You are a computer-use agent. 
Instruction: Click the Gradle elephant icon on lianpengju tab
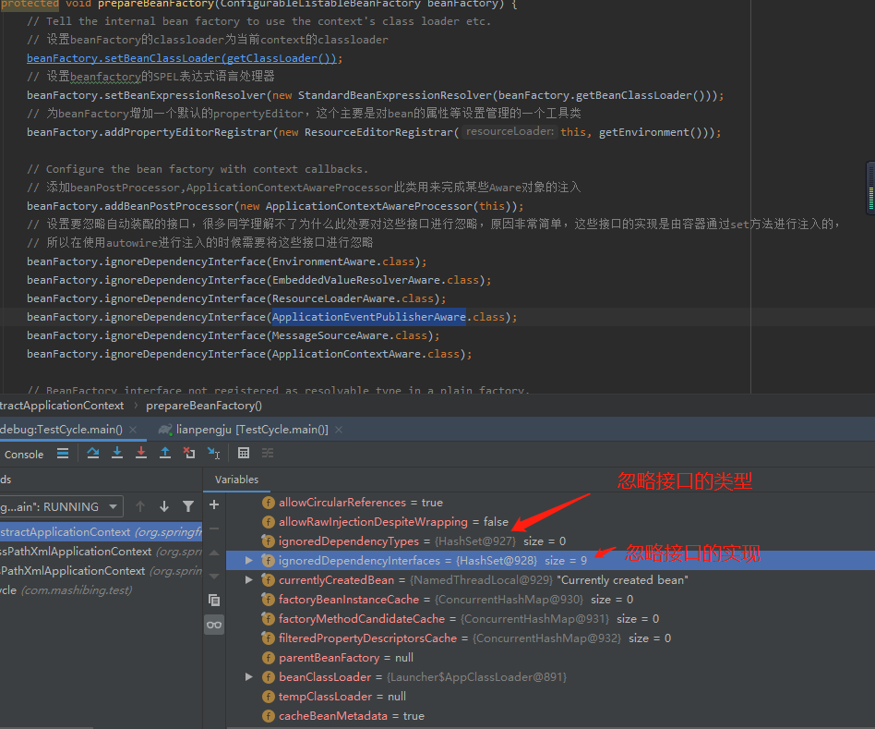164,430
